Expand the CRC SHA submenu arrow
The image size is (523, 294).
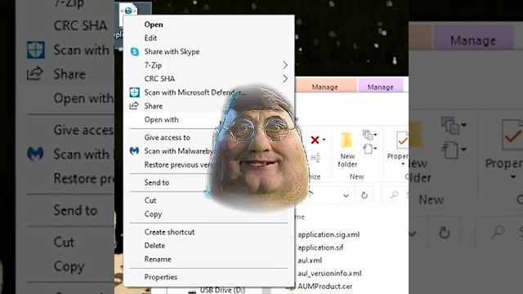click(x=285, y=78)
